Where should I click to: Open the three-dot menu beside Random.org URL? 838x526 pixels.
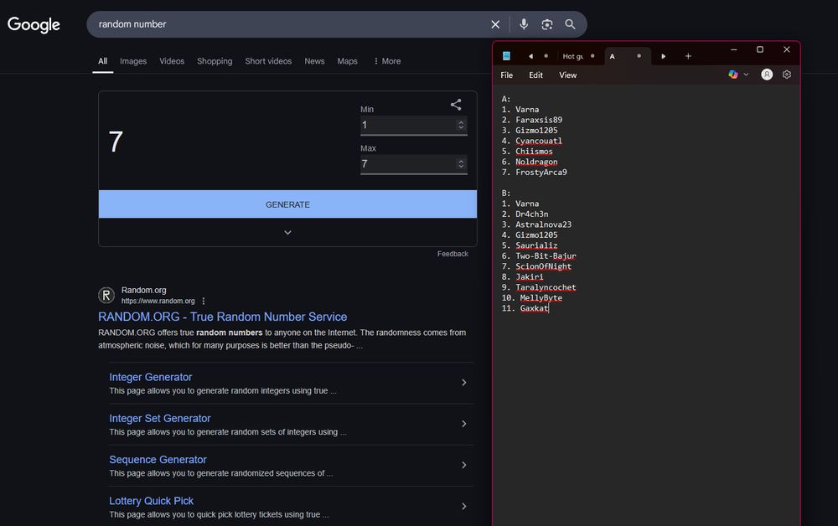(x=204, y=302)
